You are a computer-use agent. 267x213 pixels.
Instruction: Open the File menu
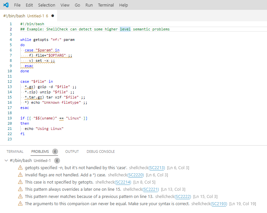17,5
